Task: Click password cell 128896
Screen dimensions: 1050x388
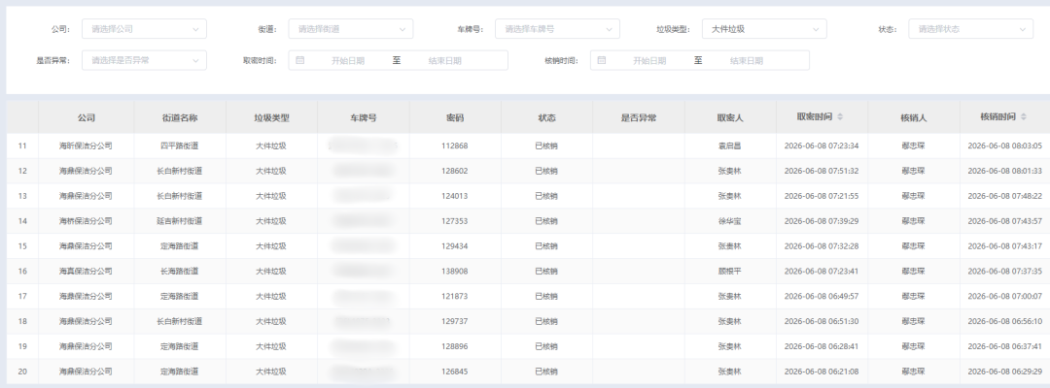Action: click(x=455, y=346)
